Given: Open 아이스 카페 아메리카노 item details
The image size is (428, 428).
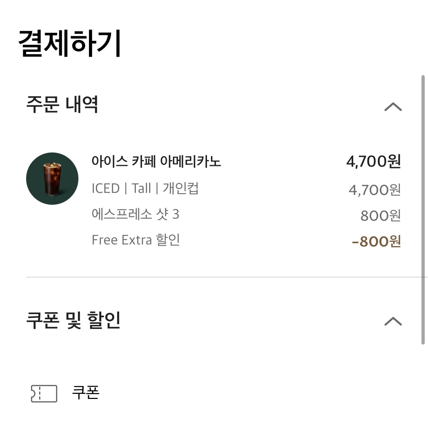Looking at the screenshot, I should coord(157,162).
